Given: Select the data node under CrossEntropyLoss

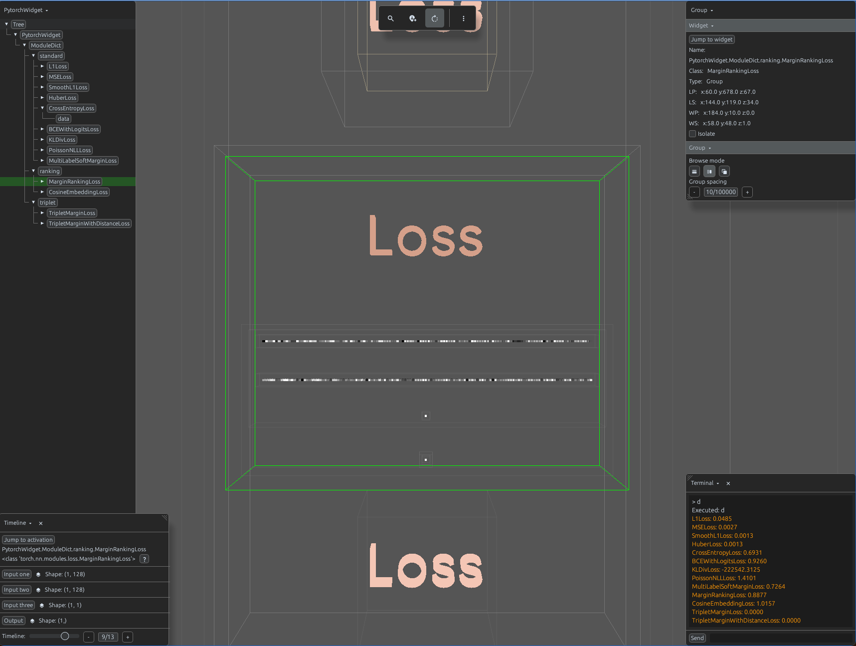Looking at the screenshot, I should pyautogui.click(x=63, y=119).
